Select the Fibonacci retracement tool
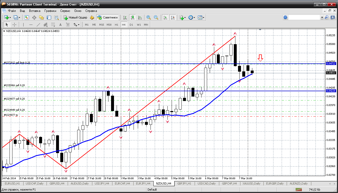The height and width of the screenshot is (193, 338). tap(53, 25)
